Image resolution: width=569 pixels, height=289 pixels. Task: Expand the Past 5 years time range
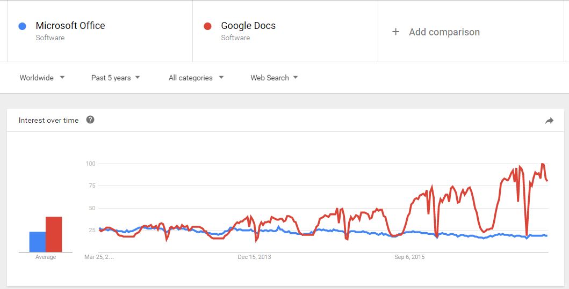(x=116, y=78)
